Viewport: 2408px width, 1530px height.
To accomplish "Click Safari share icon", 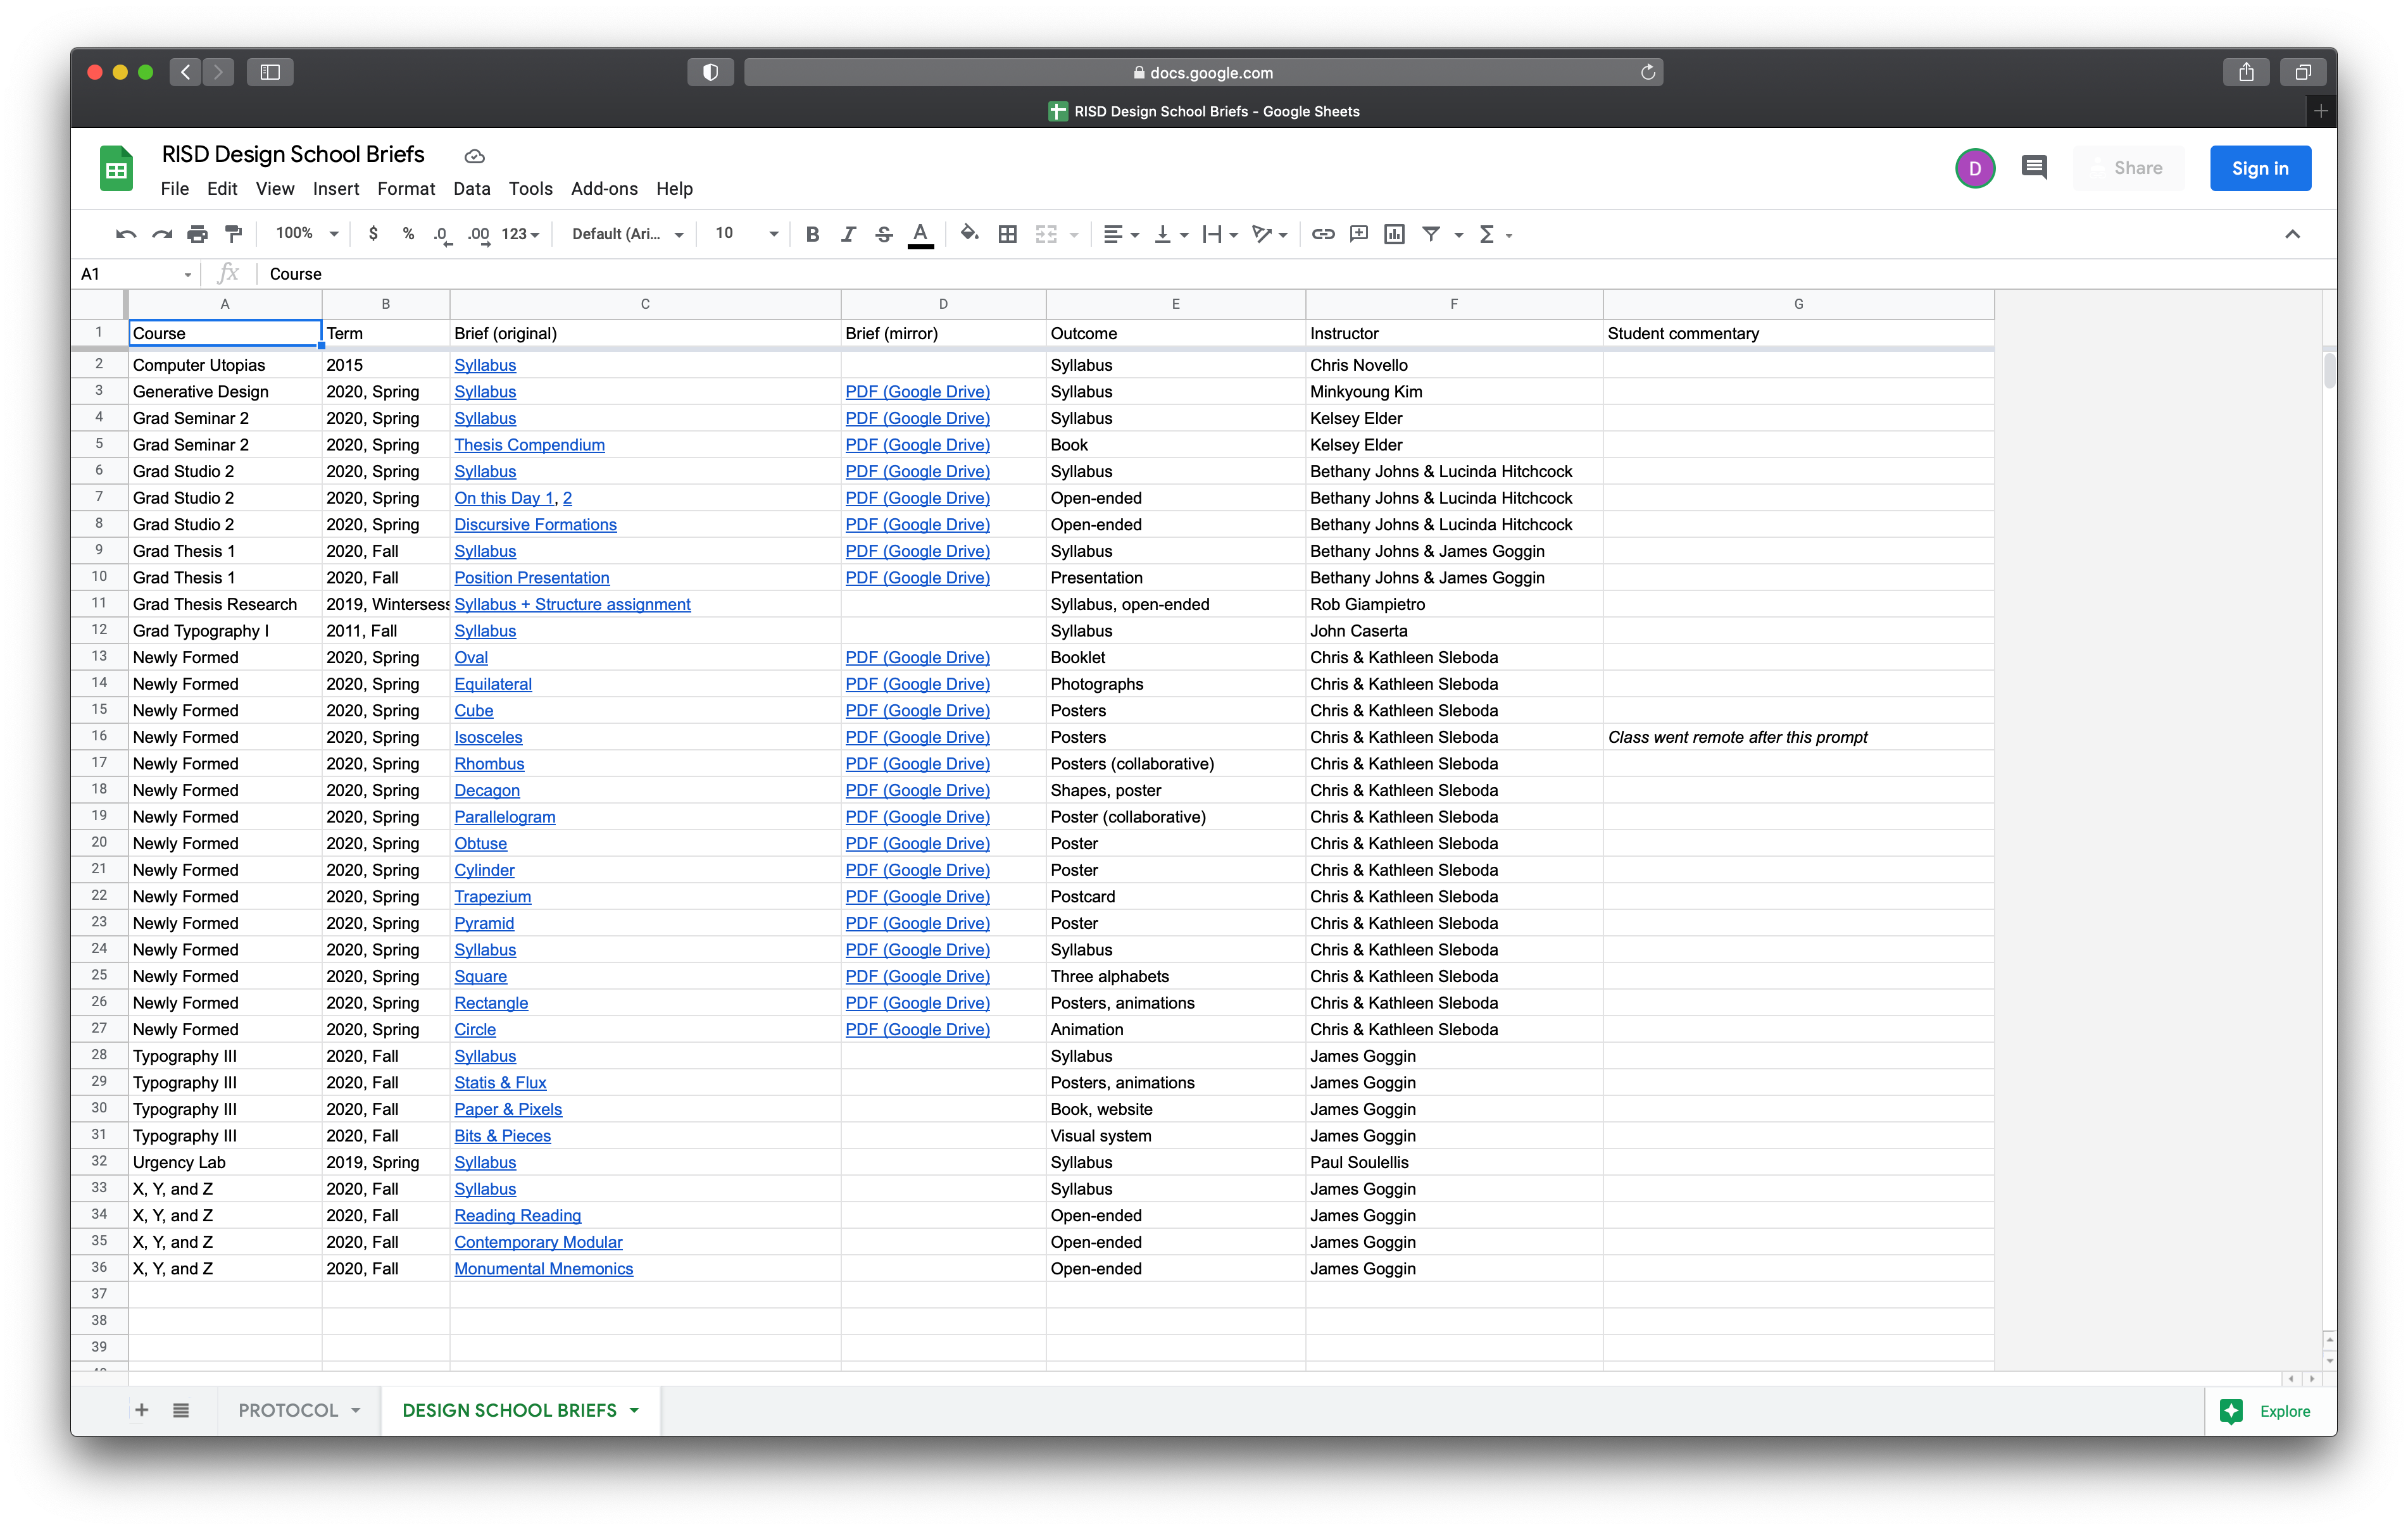I will pyautogui.click(x=2246, y=72).
